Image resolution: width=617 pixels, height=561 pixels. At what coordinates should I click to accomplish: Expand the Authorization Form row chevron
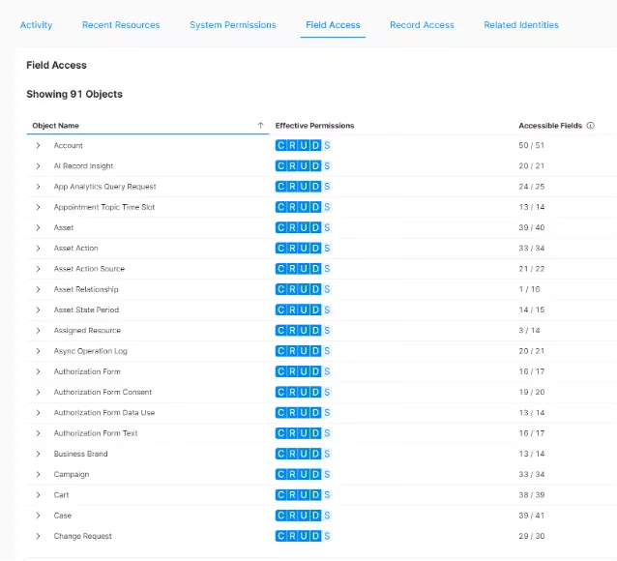tap(38, 371)
